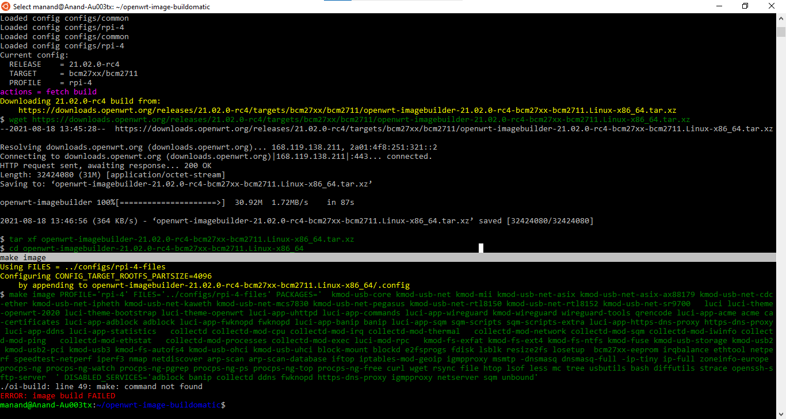Restore down the terminal window
Screen dimensions: 786x419
pyautogui.click(x=745, y=6)
